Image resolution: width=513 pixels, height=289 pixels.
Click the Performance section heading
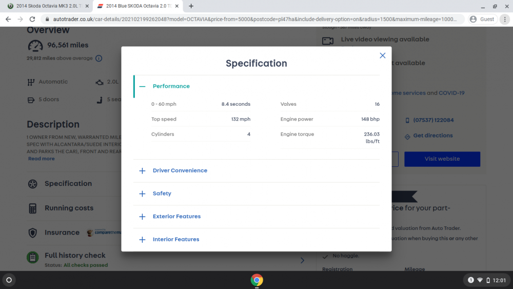click(x=171, y=86)
